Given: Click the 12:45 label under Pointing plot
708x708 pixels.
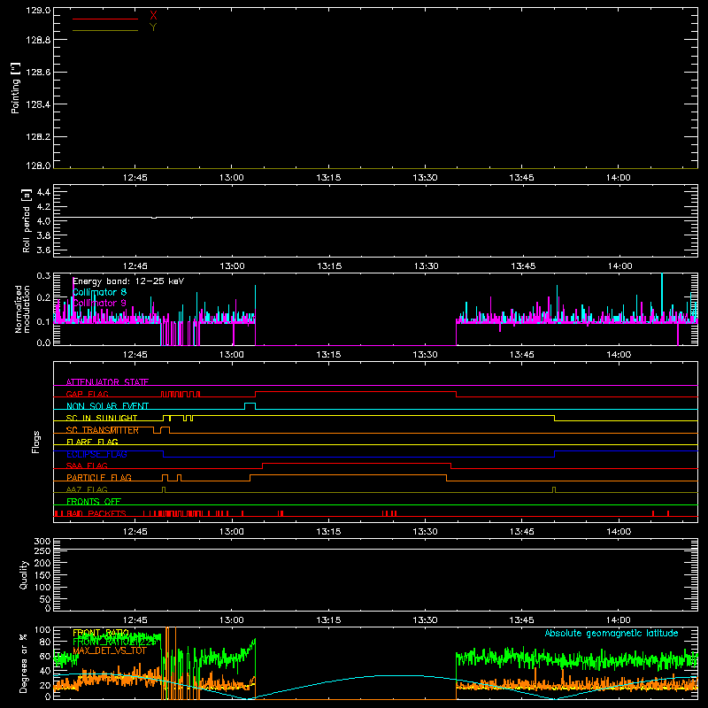Looking at the screenshot, I should [x=135, y=178].
